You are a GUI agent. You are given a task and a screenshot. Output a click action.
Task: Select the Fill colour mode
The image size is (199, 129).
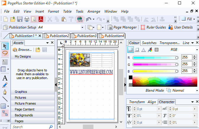click(131, 50)
